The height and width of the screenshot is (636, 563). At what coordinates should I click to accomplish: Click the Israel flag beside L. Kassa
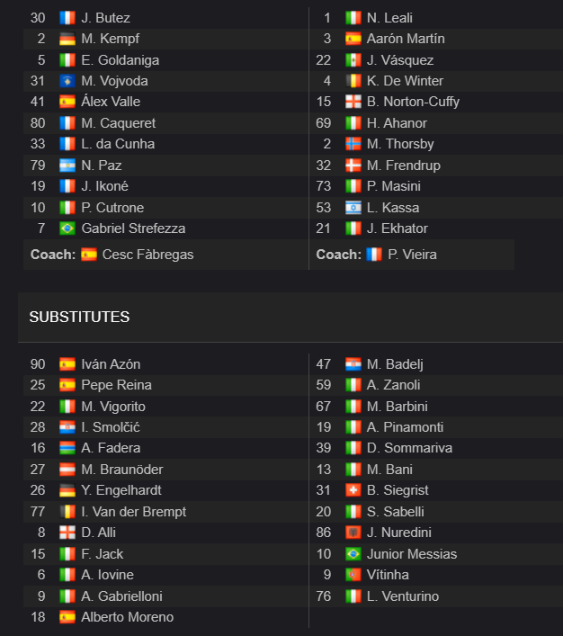click(x=353, y=207)
